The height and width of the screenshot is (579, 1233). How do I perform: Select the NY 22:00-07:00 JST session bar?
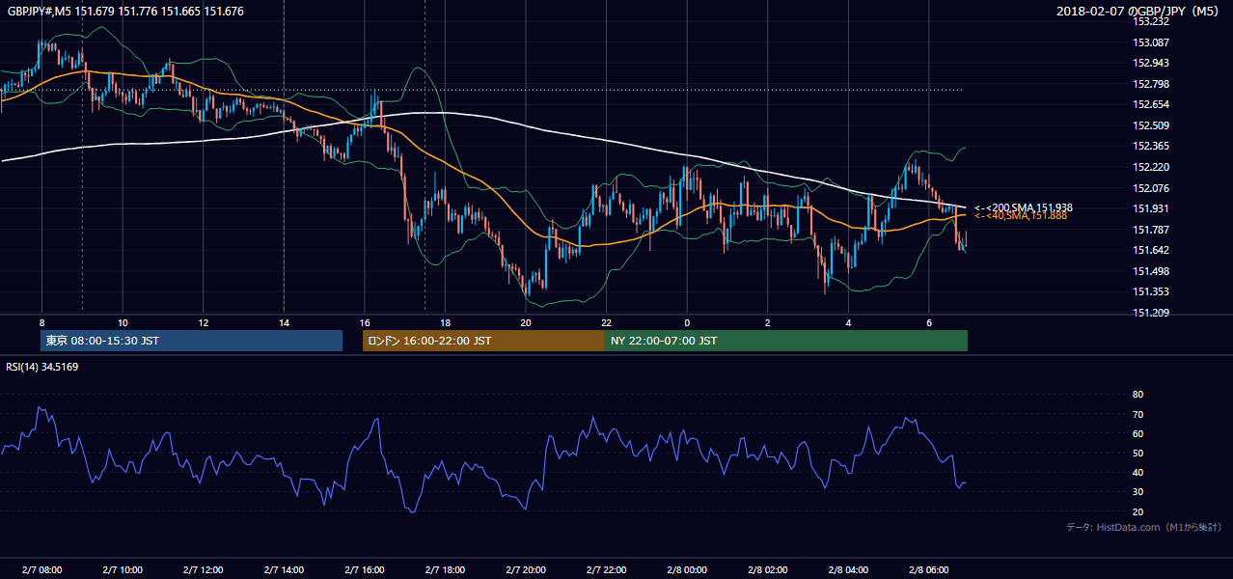786,341
